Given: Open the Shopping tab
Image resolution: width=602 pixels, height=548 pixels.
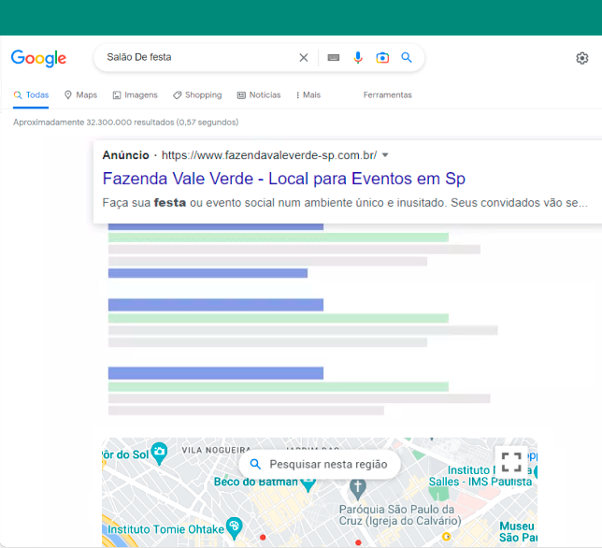Looking at the screenshot, I should (x=197, y=94).
